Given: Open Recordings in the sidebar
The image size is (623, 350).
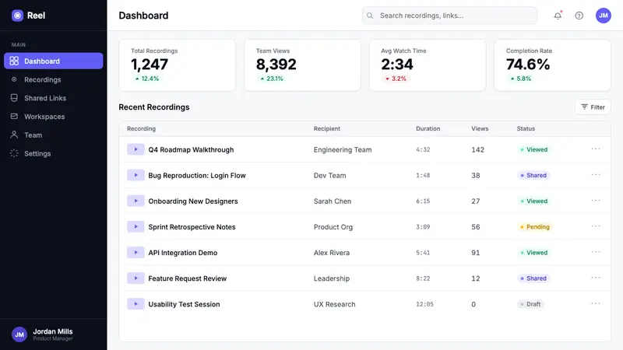Looking at the screenshot, I should [53, 79].
